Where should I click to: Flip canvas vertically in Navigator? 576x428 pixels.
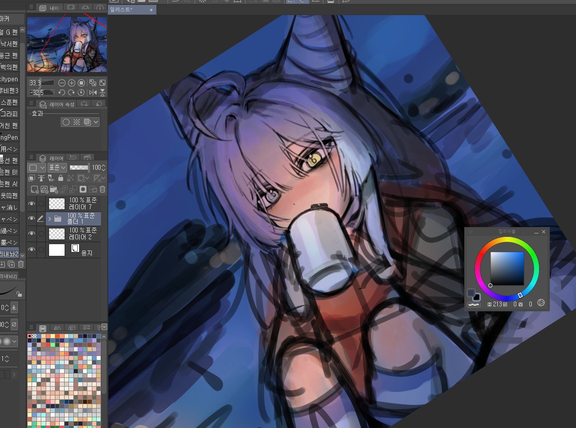coord(102,92)
